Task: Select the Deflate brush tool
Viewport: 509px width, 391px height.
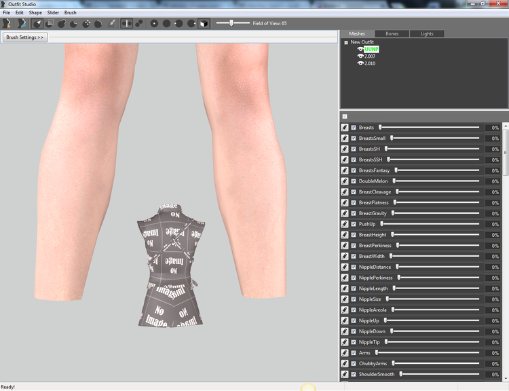Action: click(x=74, y=23)
